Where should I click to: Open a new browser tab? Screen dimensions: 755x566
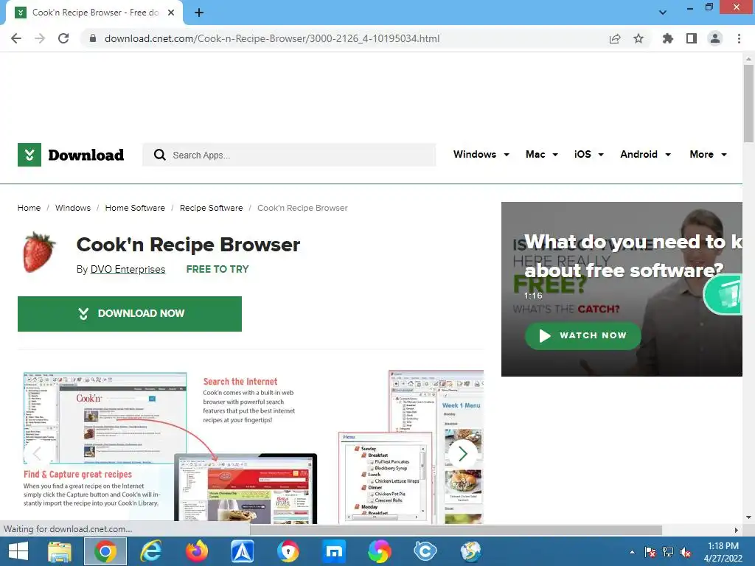(x=199, y=13)
